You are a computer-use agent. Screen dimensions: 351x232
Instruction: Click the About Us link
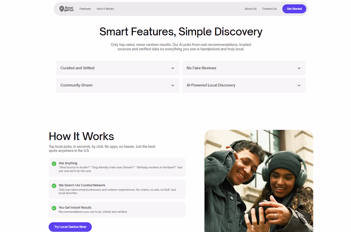point(250,9)
